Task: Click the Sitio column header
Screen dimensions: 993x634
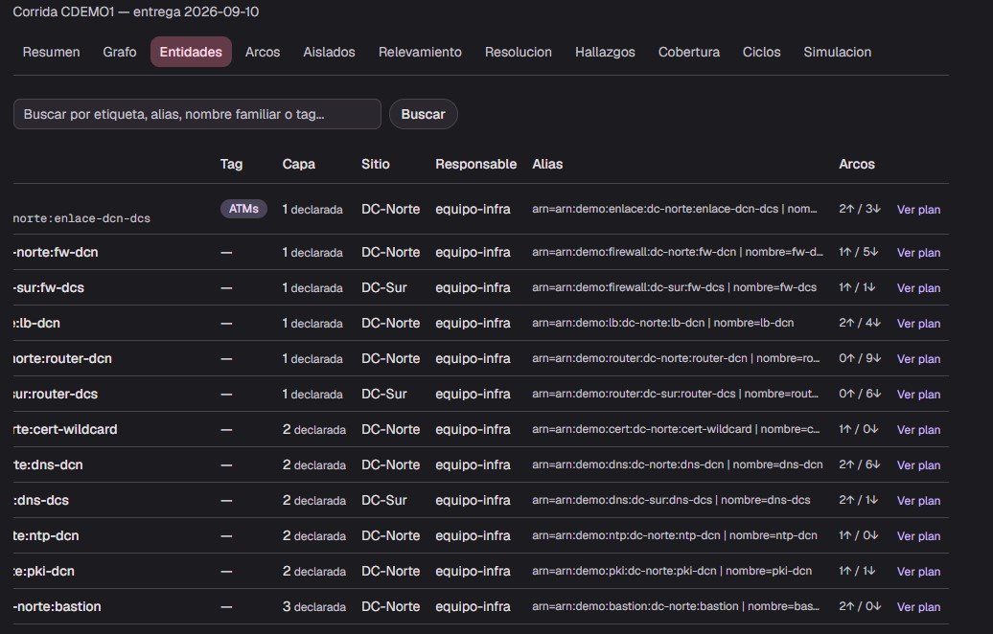Action: (376, 164)
